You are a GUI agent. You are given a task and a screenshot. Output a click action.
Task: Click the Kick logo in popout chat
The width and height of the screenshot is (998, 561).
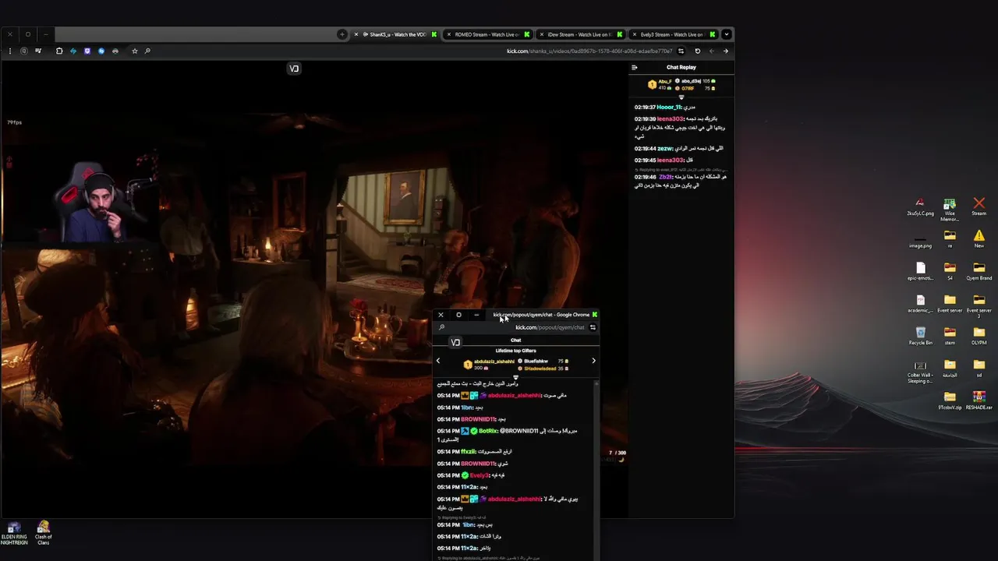click(x=455, y=342)
